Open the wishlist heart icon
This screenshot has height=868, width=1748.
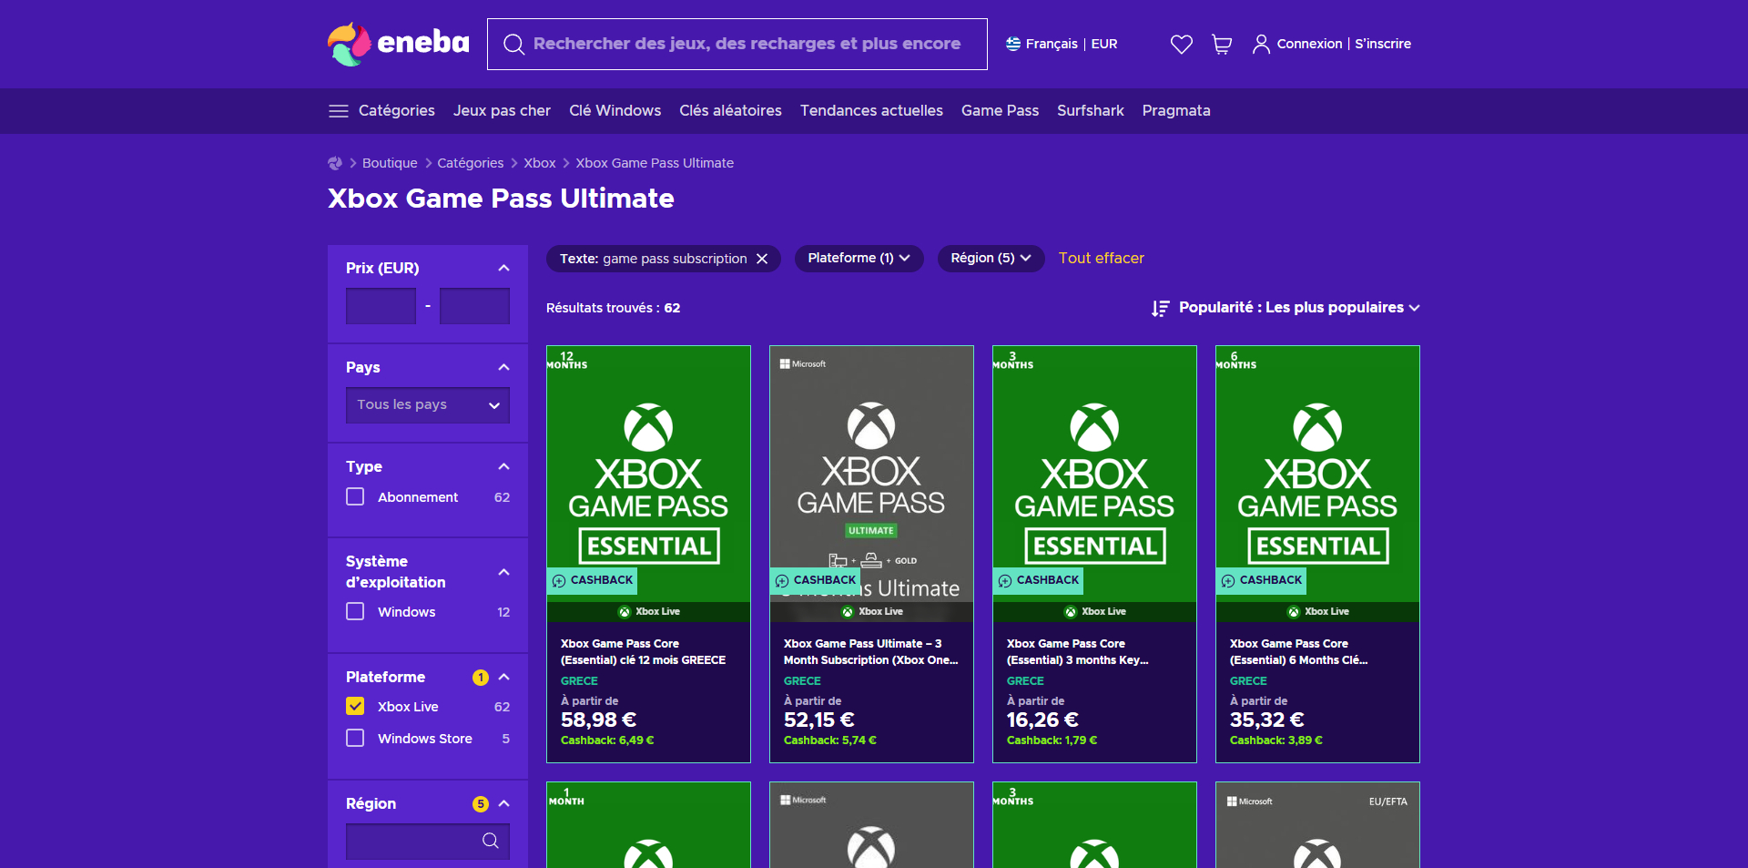tap(1181, 44)
